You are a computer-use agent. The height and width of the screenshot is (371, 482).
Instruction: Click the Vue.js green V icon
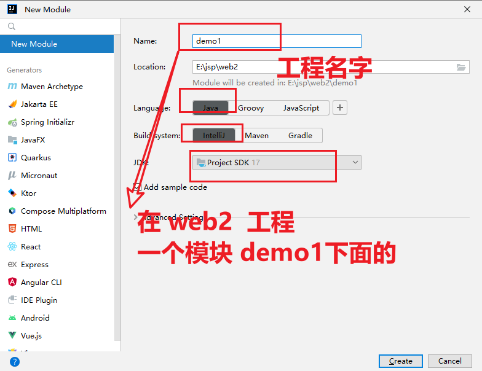point(12,335)
